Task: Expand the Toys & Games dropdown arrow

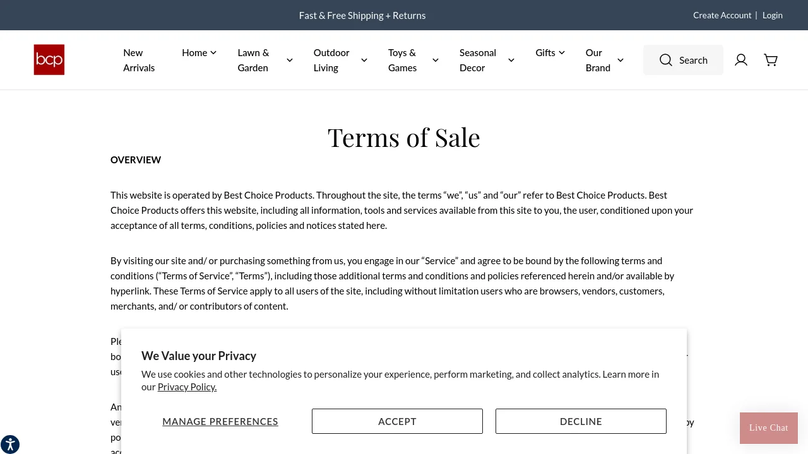Action: [436, 61]
